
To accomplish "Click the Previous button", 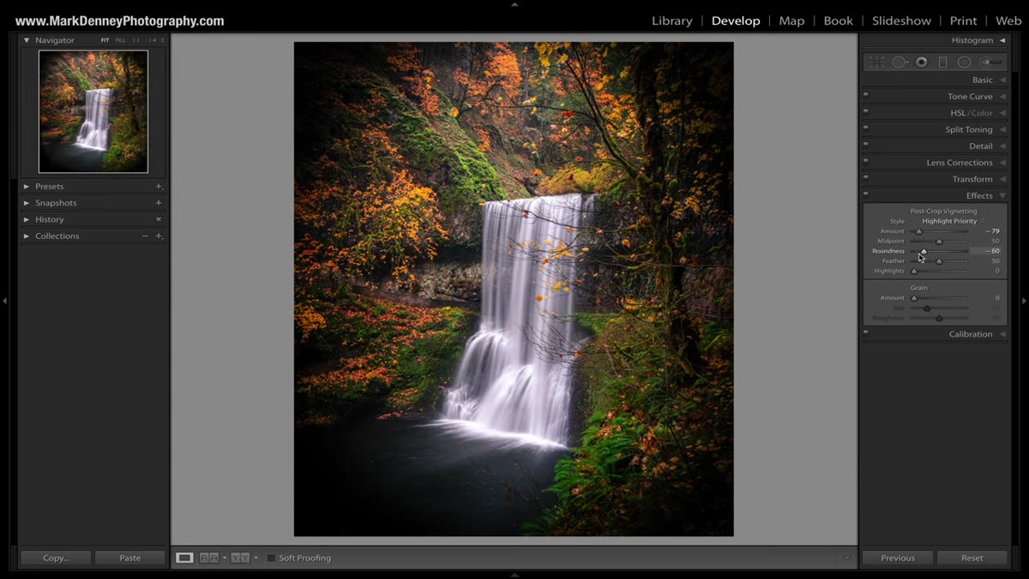I will click(898, 558).
